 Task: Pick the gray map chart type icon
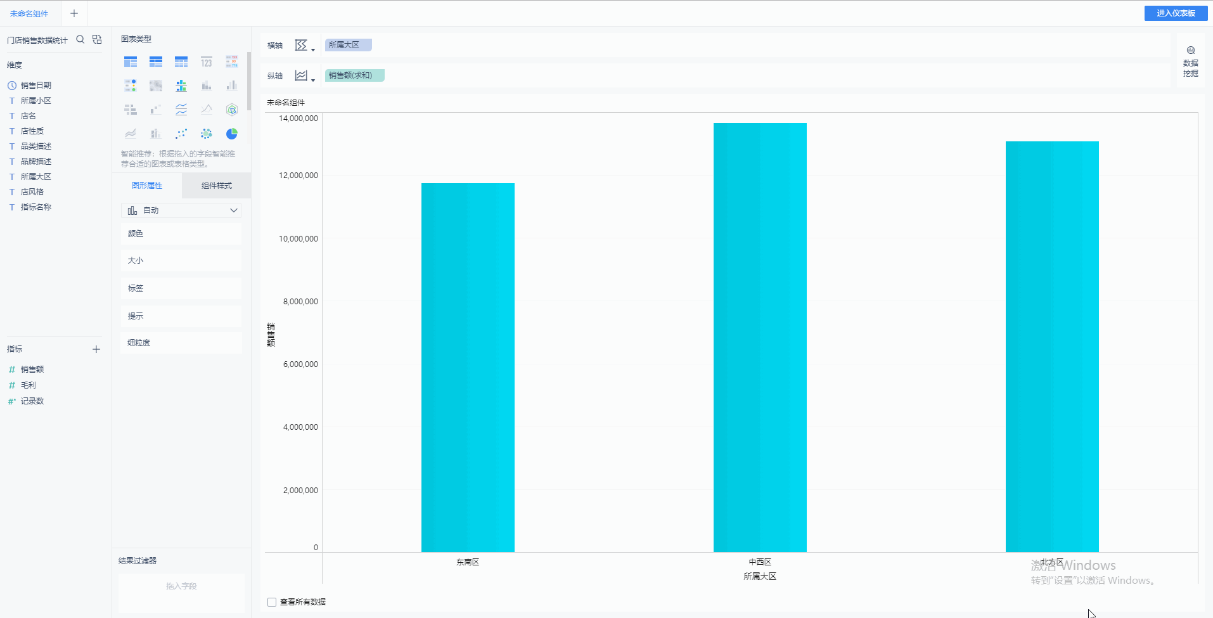(156, 86)
